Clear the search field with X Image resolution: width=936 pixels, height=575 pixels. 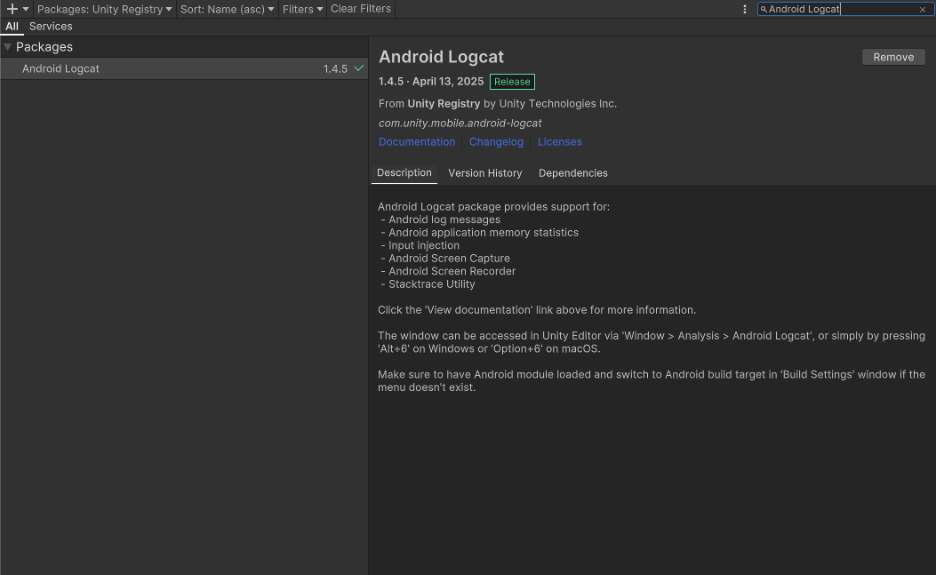pyautogui.click(x=923, y=10)
